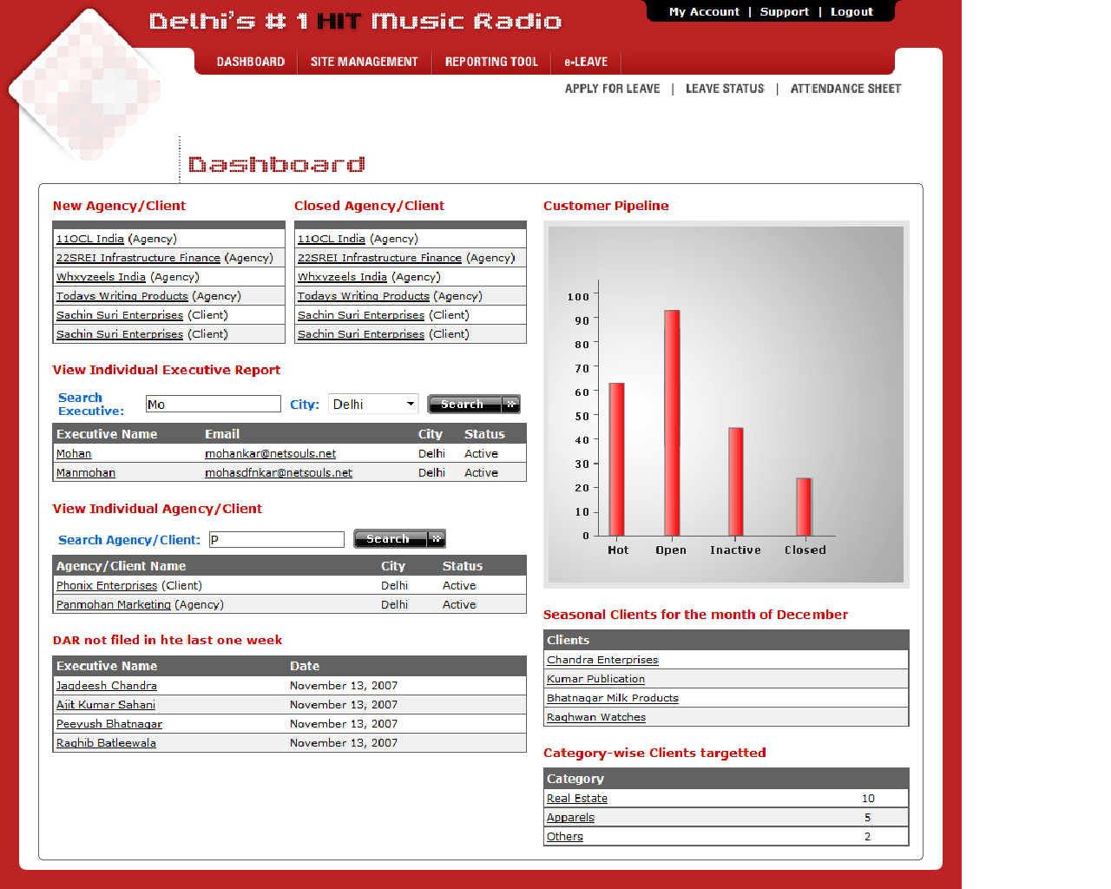Switch to the REPORTING TOOL tab
Image resolution: width=1111 pixels, height=889 pixels.
[491, 62]
